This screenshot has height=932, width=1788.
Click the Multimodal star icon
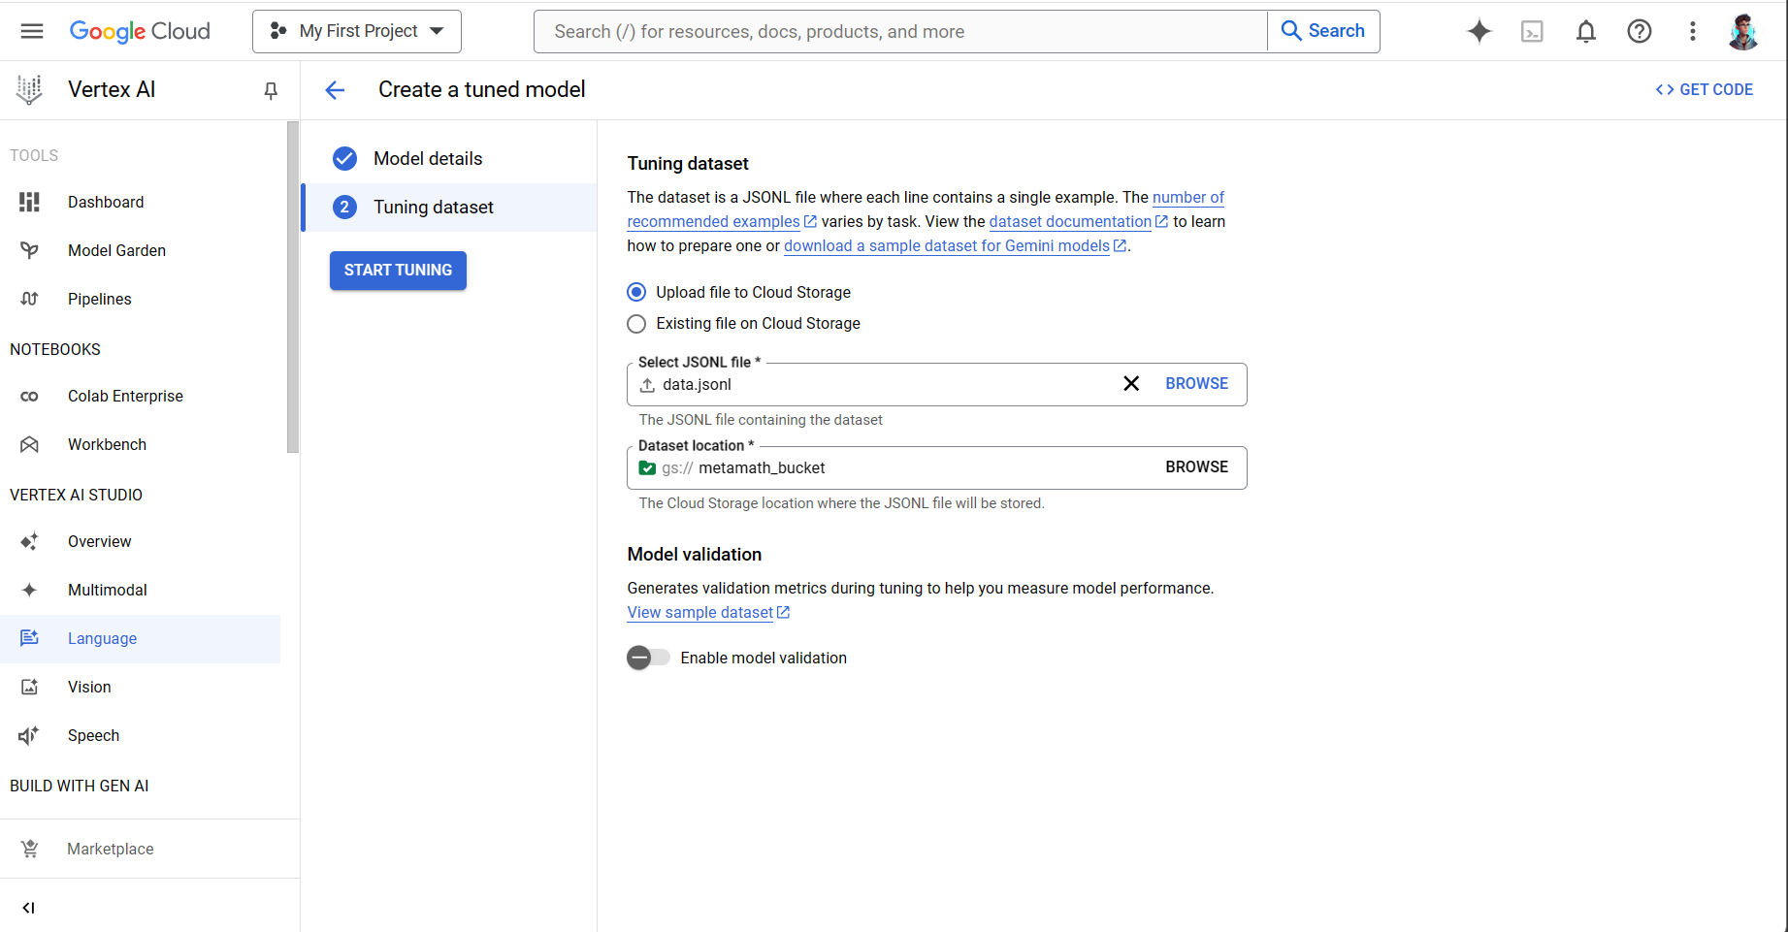[29, 590]
